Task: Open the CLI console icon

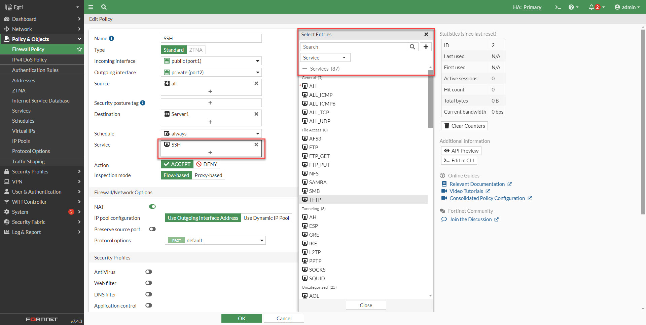Action: click(558, 7)
